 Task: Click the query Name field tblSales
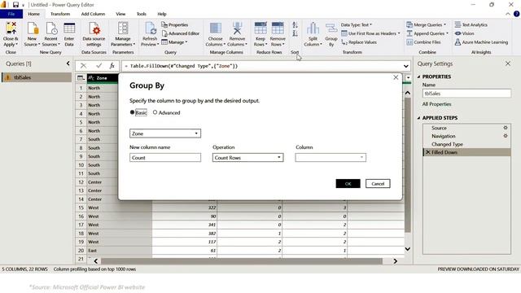coord(466,94)
